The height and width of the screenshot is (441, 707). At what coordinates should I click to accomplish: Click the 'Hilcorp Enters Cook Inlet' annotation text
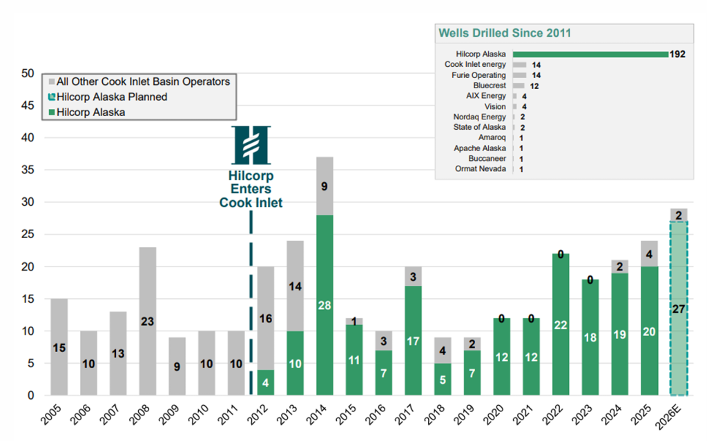point(251,189)
